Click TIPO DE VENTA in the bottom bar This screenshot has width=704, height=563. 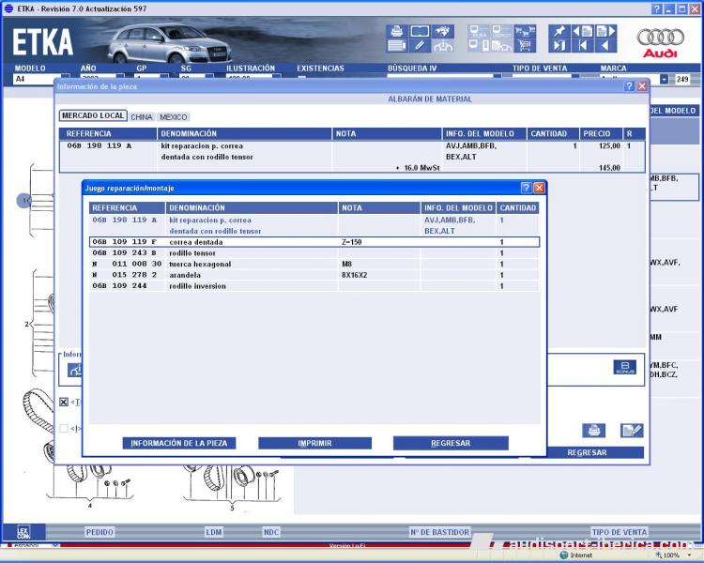point(620,532)
